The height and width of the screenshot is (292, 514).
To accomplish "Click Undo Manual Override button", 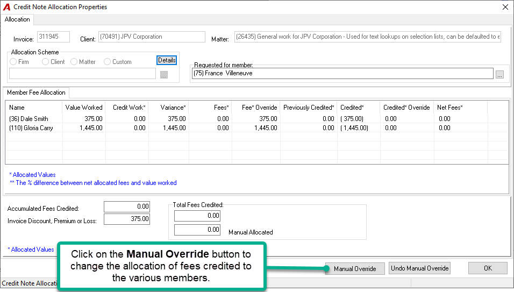I will 419,268.
